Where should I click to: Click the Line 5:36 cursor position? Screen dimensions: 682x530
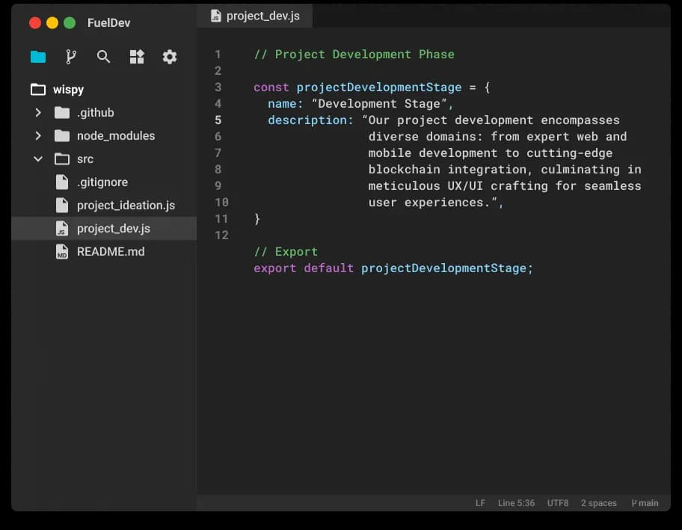tap(516, 503)
